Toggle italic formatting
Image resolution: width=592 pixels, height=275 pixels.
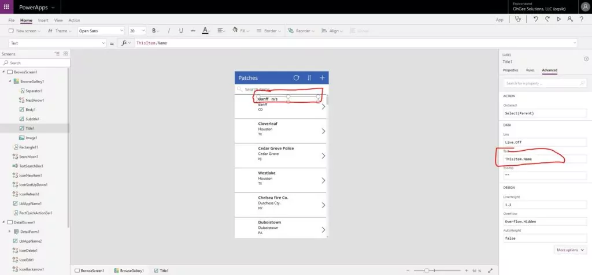pyautogui.click(x=169, y=31)
